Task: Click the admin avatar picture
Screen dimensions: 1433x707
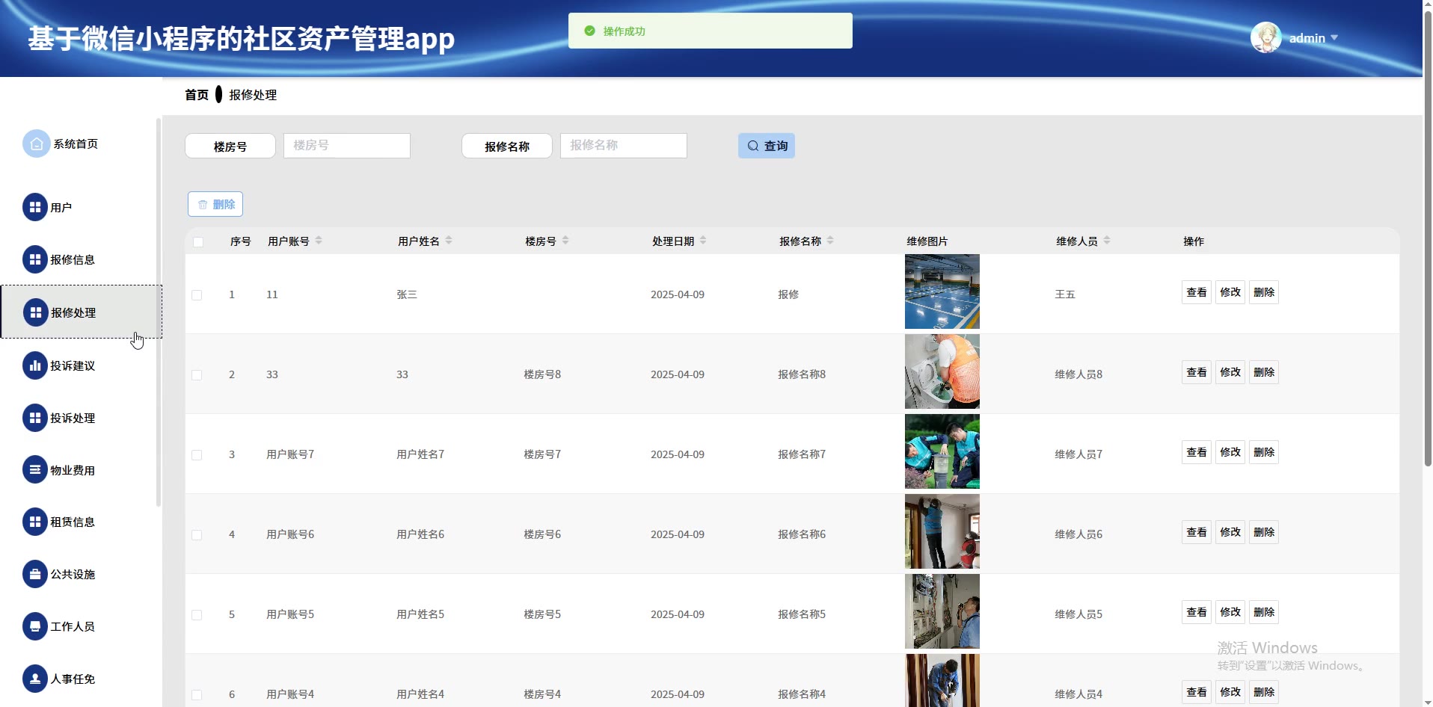Action: coord(1265,38)
